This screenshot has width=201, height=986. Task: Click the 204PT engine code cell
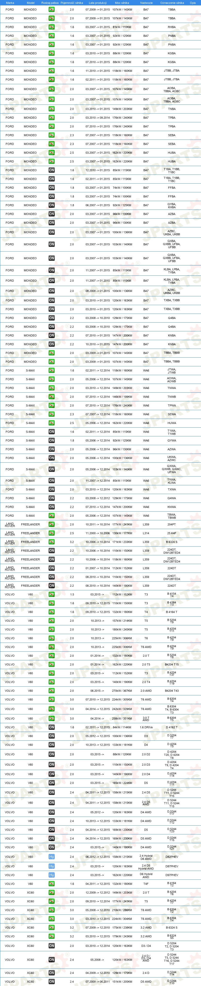[172, 524]
